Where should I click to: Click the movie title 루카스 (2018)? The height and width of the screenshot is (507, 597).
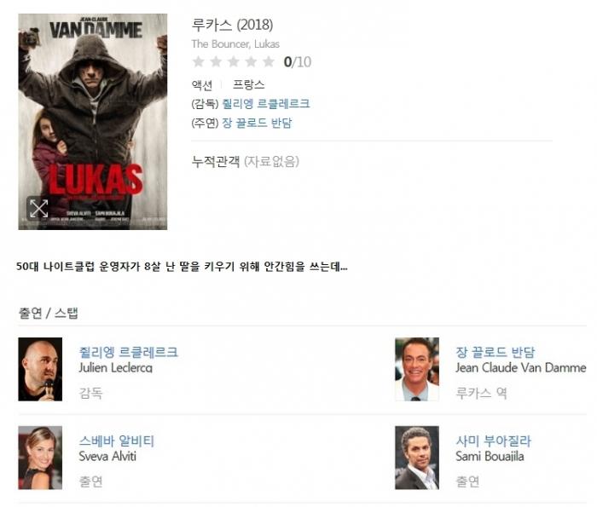click(232, 25)
